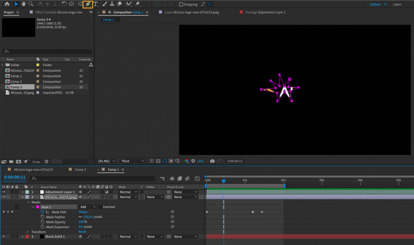Viewport: 414px width, 245px height.
Task: Enable the Inverted checkbox for Mask 1
Action: 100,207
